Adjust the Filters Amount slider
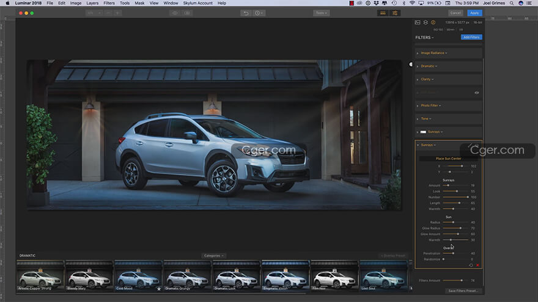 (x=455, y=281)
